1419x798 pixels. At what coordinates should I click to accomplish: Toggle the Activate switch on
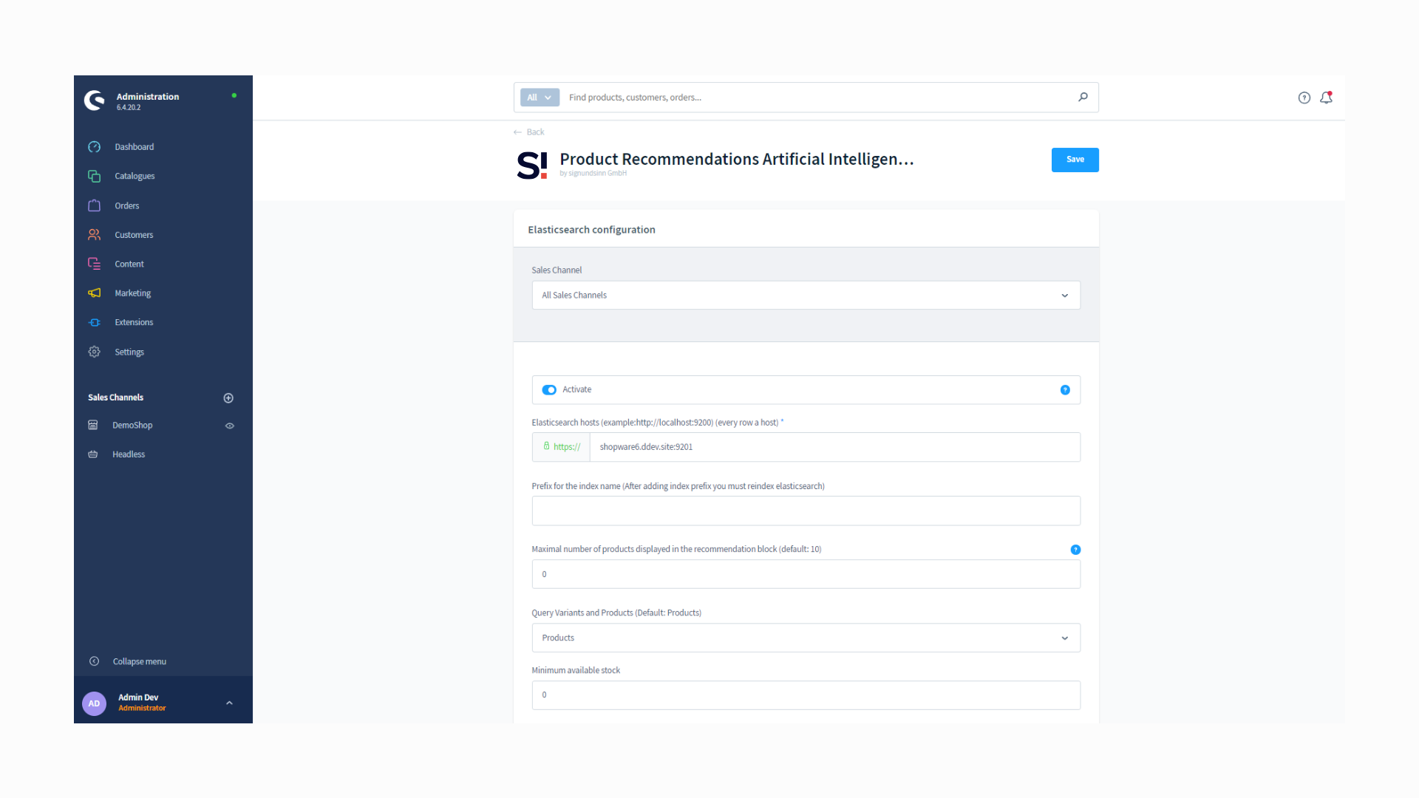[x=550, y=389]
